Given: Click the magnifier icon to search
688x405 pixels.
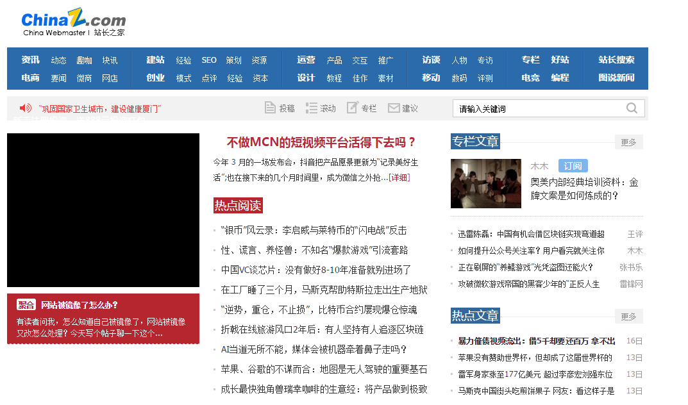Looking at the screenshot, I should click(x=631, y=108).
